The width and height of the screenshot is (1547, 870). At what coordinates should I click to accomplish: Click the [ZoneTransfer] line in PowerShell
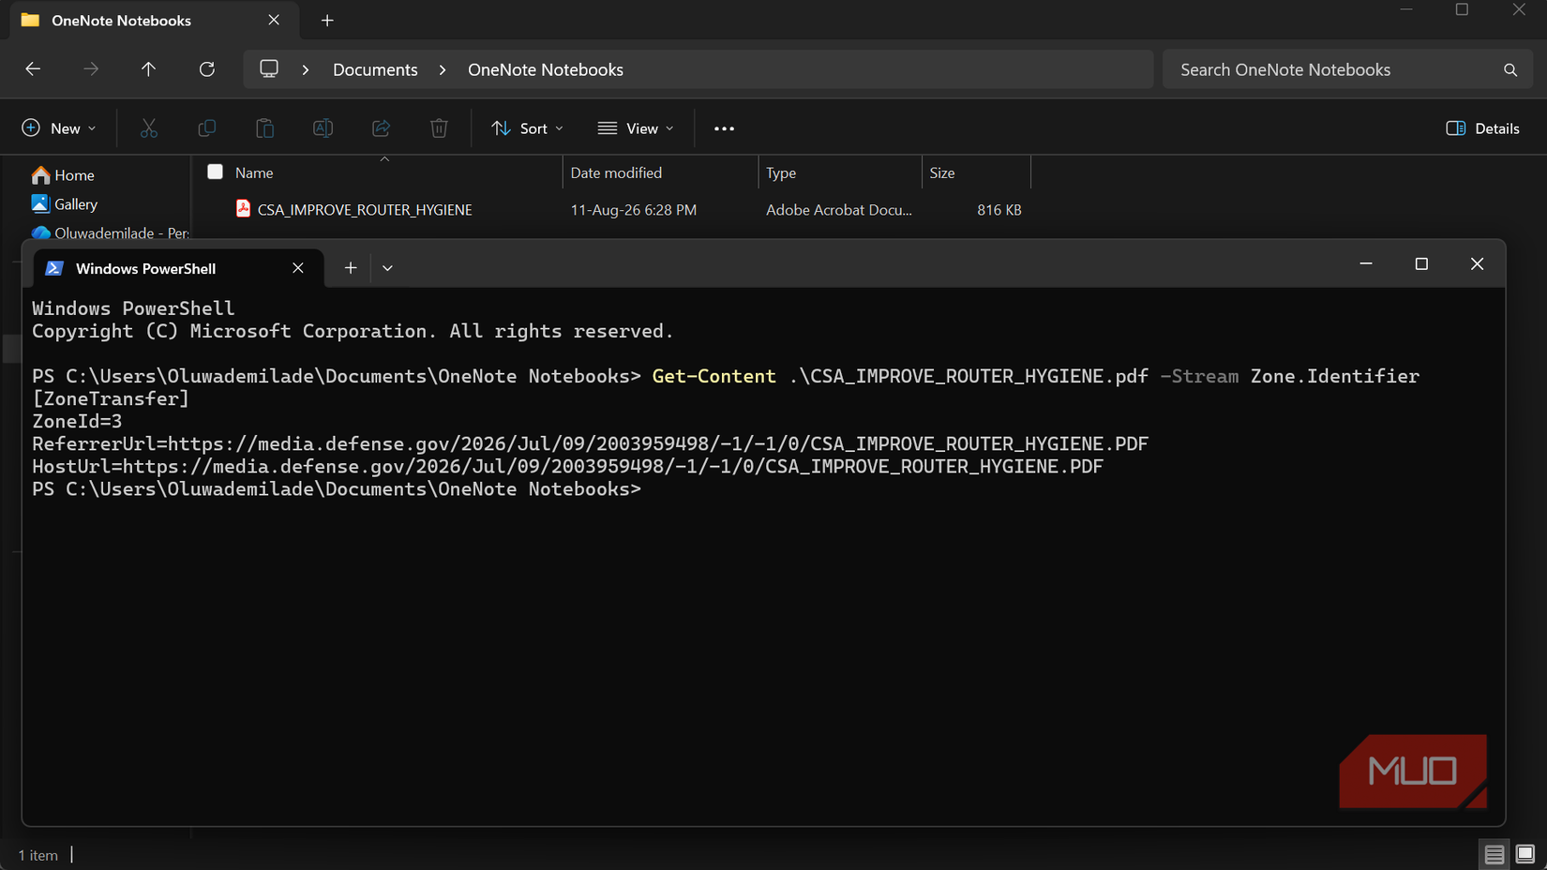[x=111, y=398]
